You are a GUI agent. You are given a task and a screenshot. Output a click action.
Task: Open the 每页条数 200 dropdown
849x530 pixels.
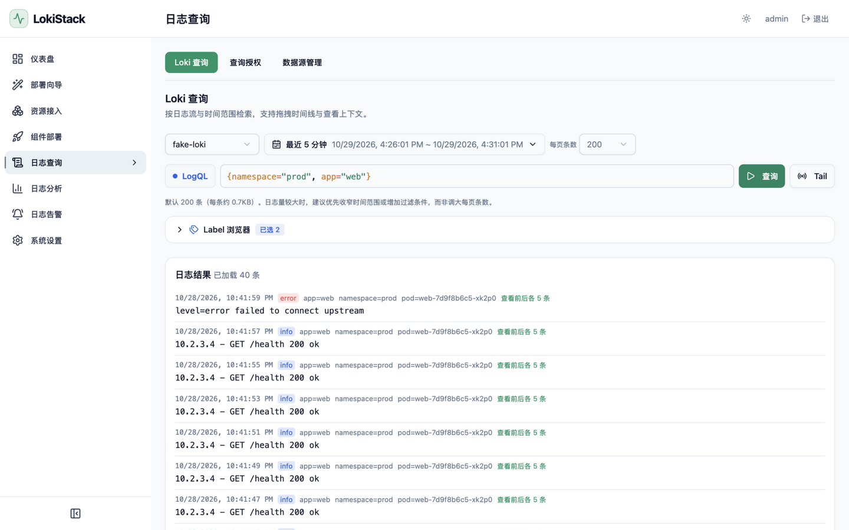[x=607, y=144]
